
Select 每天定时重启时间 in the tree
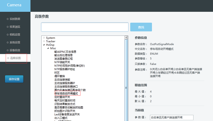tap(65, 101)
